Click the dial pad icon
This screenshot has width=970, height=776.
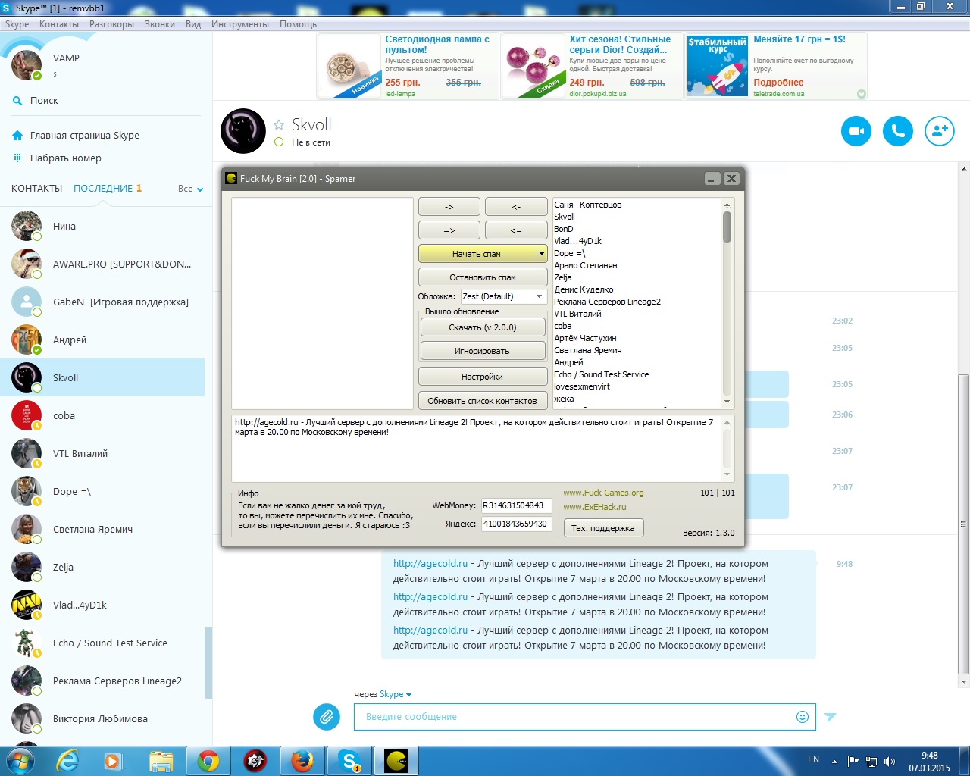17,158
